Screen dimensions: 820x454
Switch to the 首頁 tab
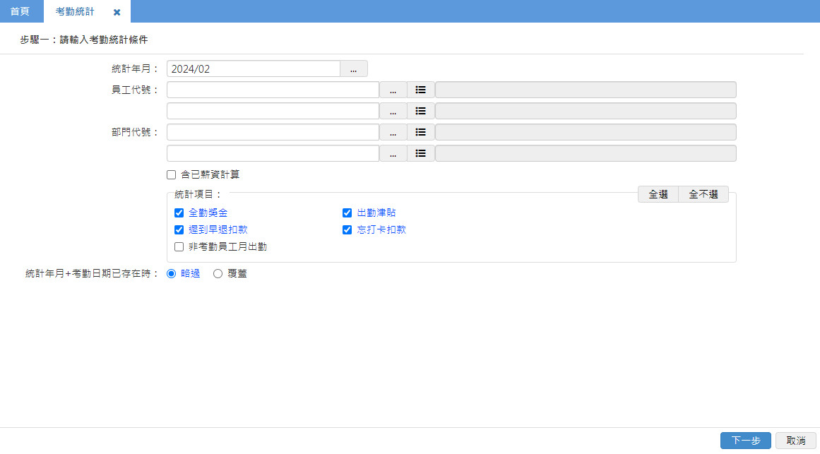[20, 12]
